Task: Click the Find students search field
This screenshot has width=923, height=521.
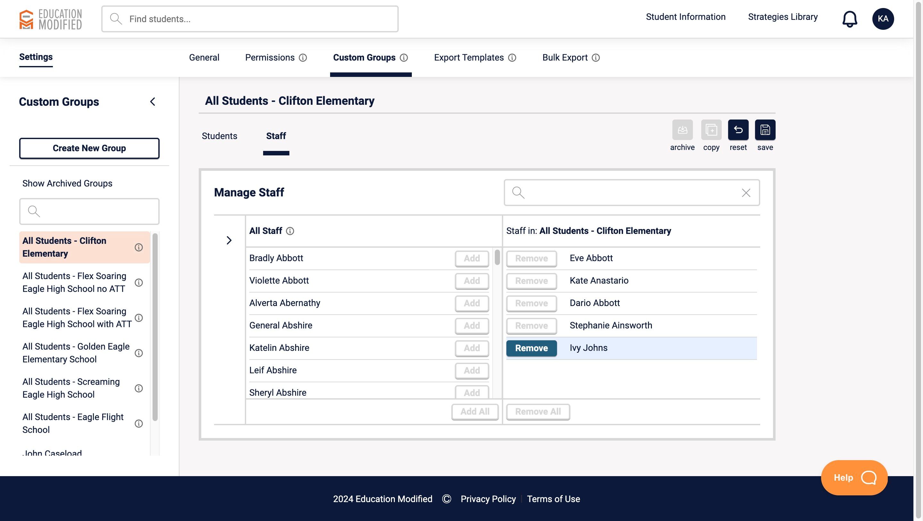Action: click(x=250, y=19)
